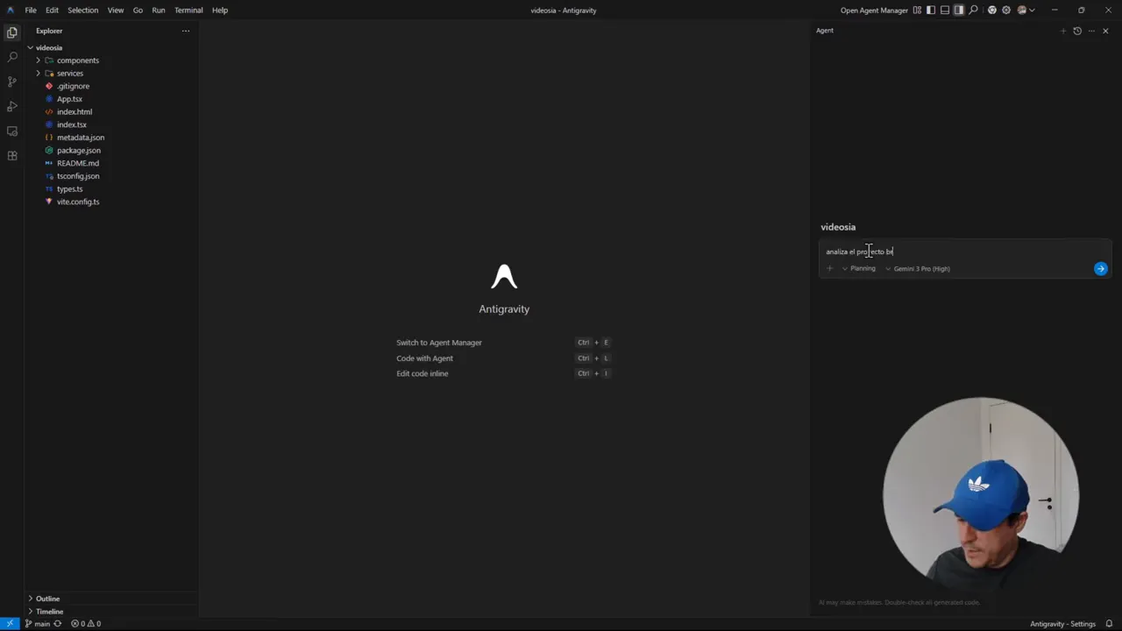Open Antigravity - Settings in status bar
Viewport: 1122px width, 631px height.
pyautogui.click(x=1062, y=624)
